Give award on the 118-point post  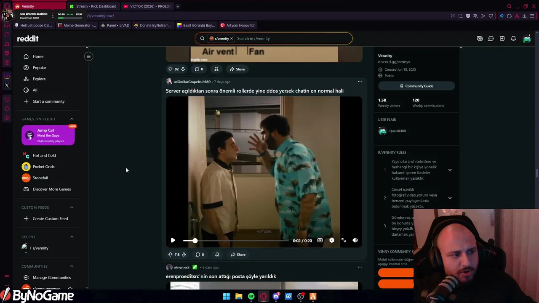click(217, 255)
